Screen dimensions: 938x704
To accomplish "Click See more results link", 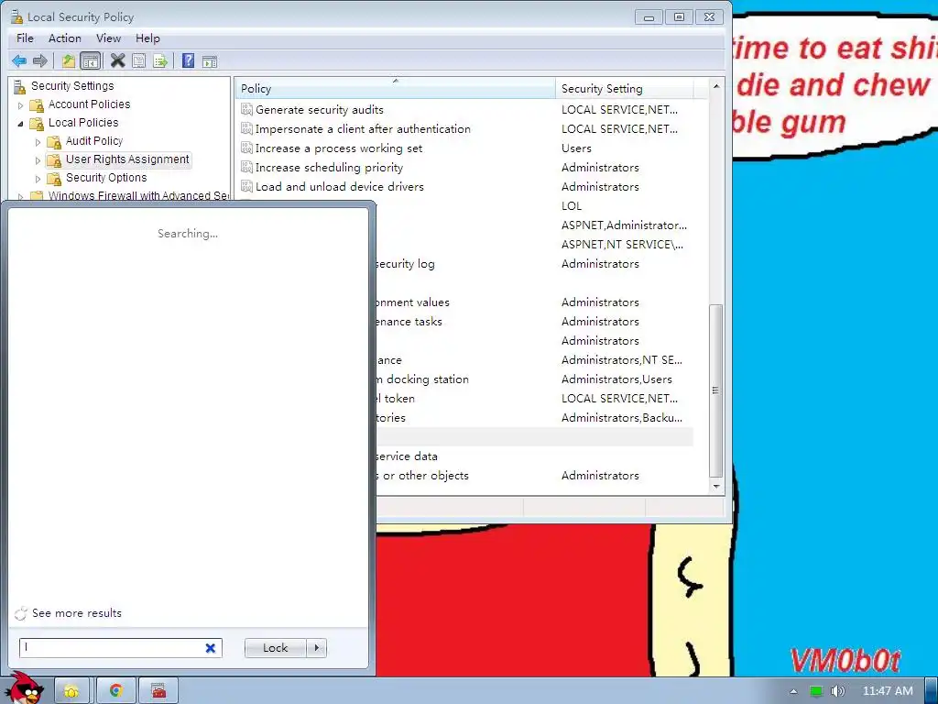I will pyautogui.click(x=77, y=613).
